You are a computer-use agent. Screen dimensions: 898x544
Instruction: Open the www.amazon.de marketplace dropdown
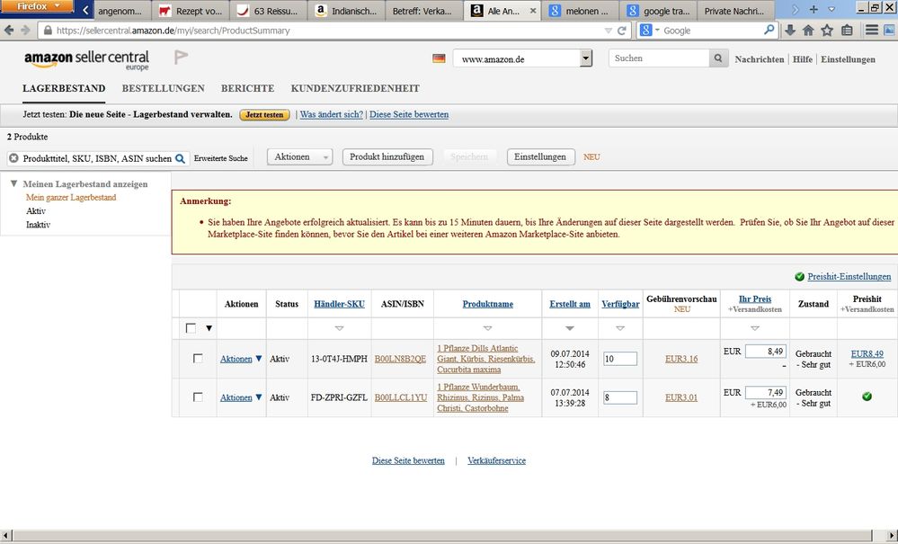(x=586, y=58)
